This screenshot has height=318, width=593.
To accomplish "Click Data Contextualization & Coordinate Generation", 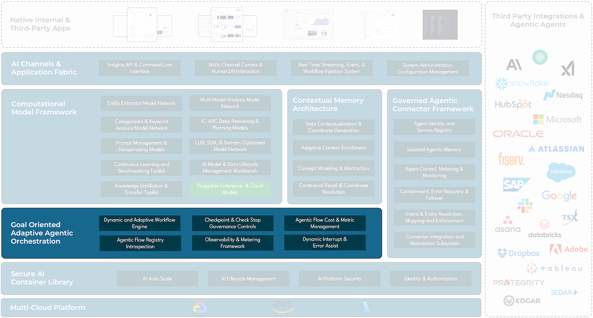I will pos(334,127).
